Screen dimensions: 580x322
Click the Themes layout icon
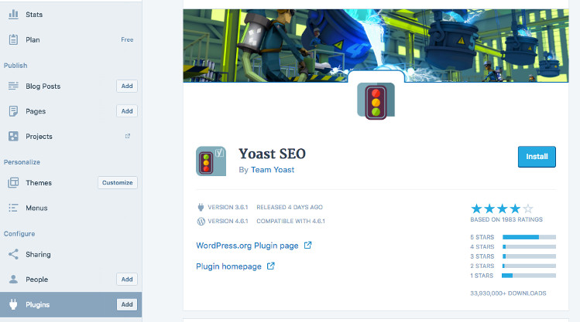point(13,183)
